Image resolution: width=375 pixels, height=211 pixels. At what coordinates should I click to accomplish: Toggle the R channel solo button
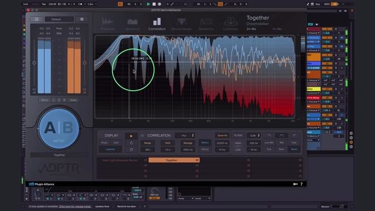64,100
